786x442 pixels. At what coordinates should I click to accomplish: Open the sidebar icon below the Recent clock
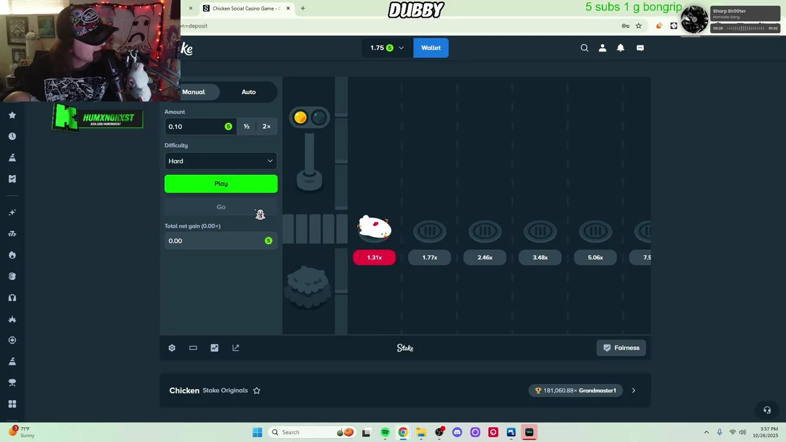[x=12, y=158]
